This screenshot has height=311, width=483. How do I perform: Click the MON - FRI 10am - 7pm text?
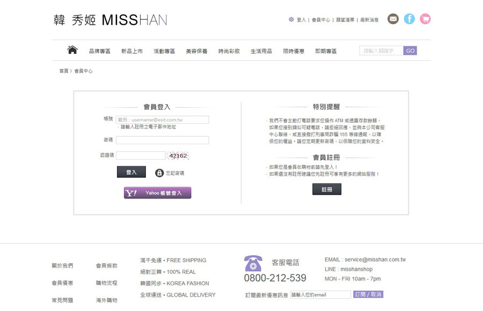(353, 279)
